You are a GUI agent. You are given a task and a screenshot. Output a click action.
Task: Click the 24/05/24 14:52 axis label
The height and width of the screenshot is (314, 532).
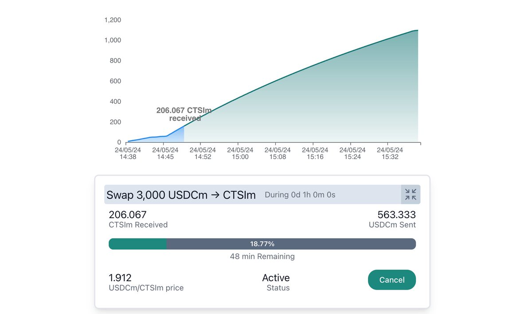tap(203, 153)
